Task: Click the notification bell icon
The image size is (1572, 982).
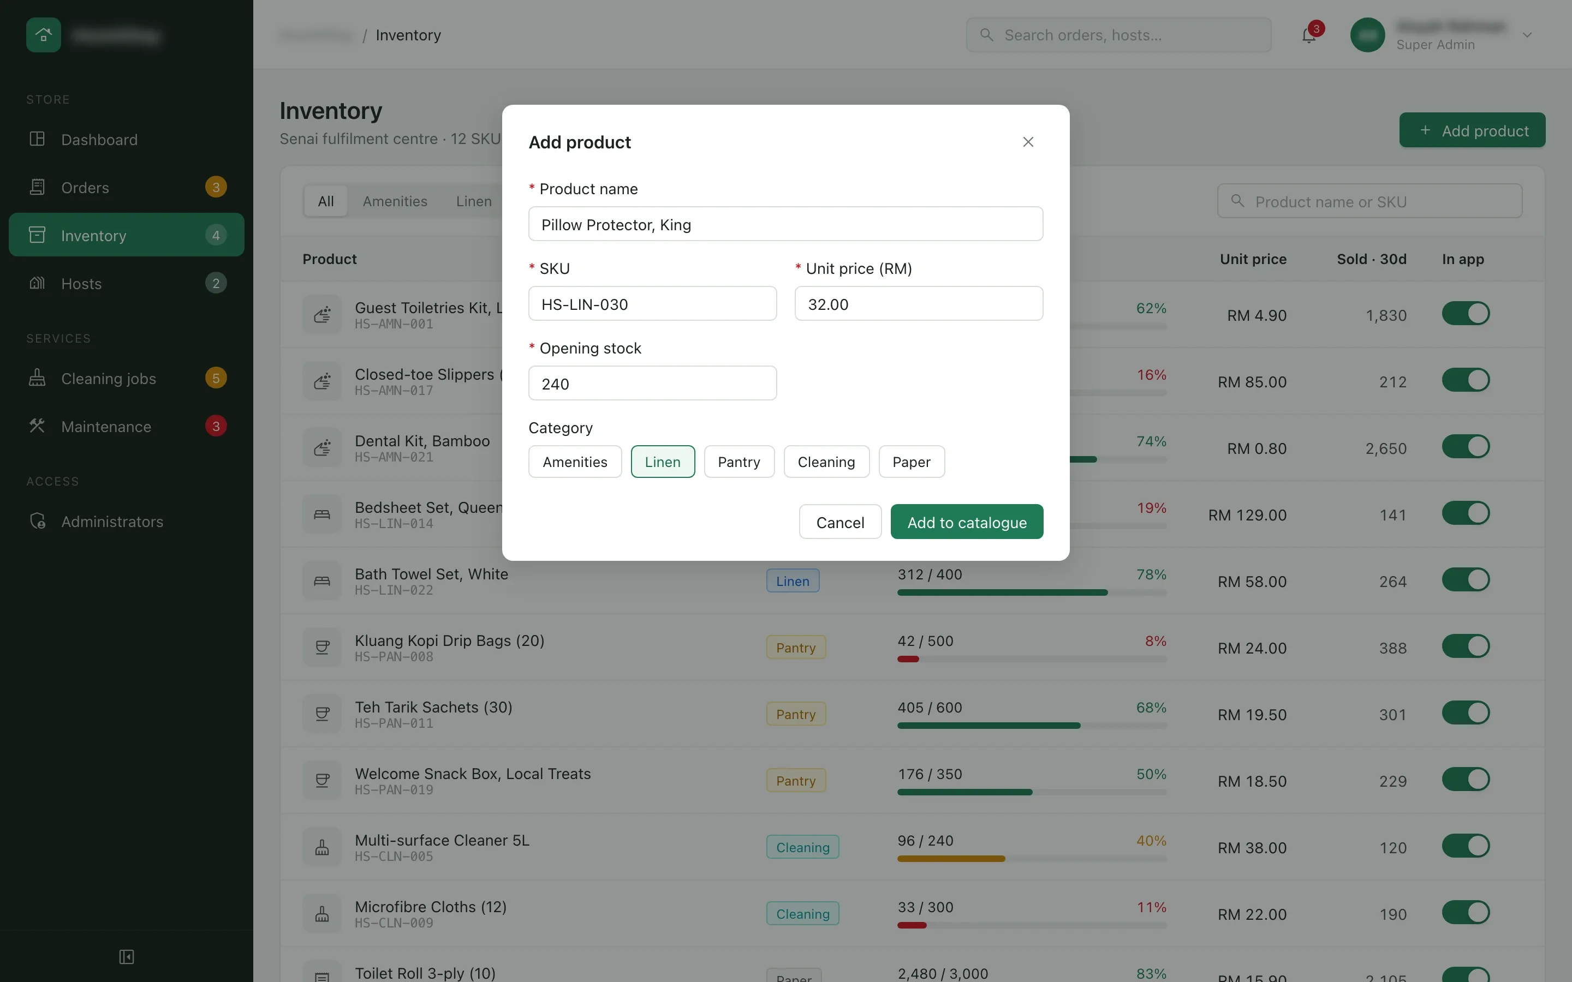Action: [x=1309, y=35]
